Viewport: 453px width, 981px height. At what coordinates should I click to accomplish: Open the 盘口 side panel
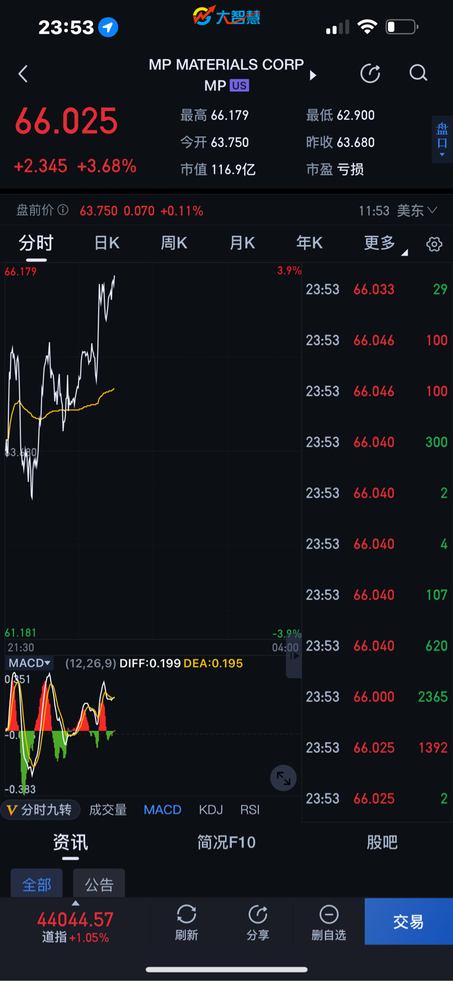tap(442, 139)
